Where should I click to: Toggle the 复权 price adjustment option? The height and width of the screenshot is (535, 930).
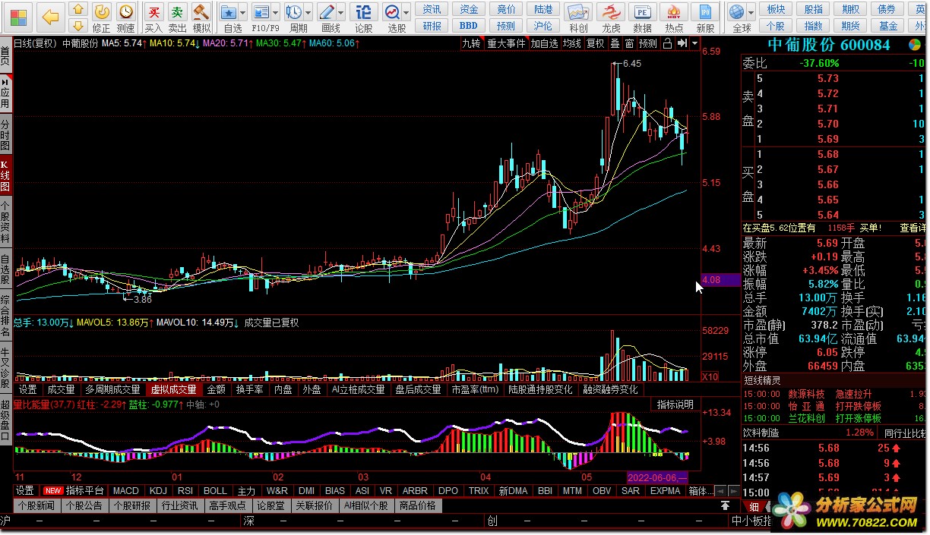click(595, 43)
